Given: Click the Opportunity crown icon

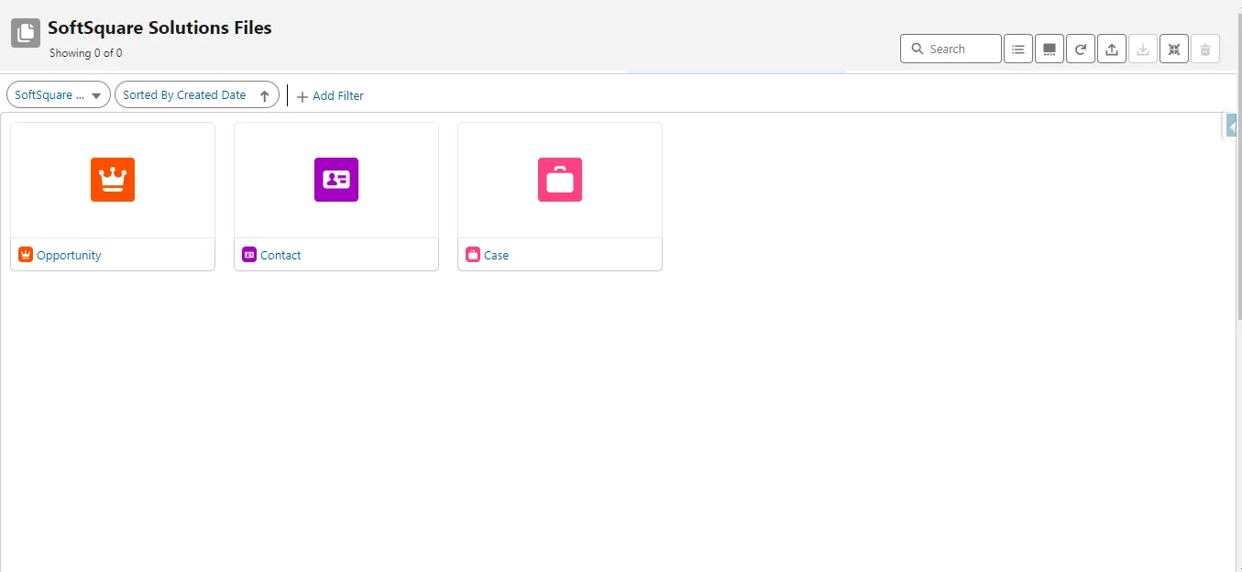Looking at the screenshot, I should click(x=112, y=180).
